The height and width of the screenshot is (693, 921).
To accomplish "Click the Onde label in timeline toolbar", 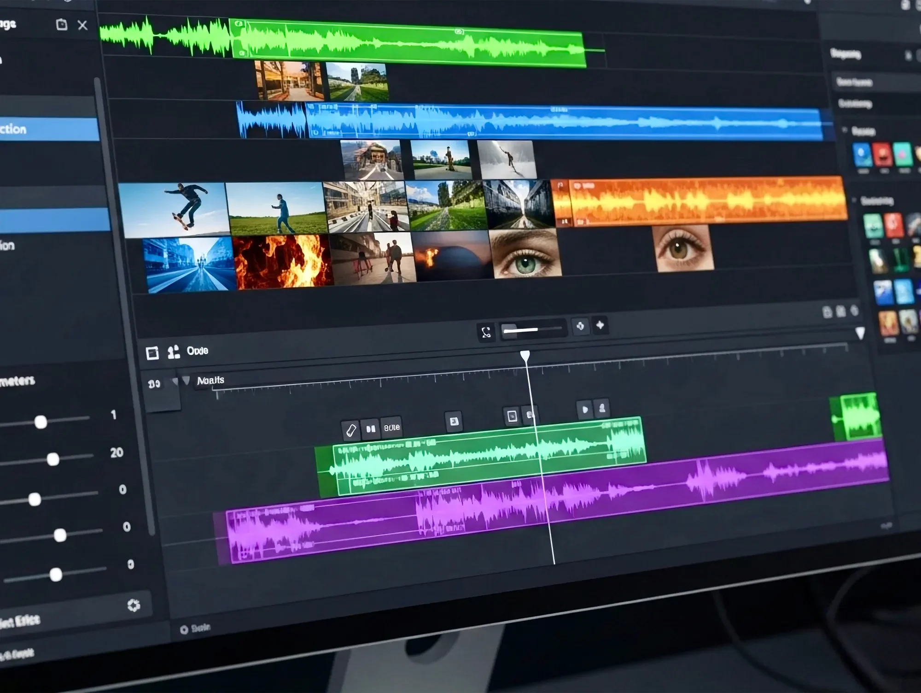I will (198, 351).
